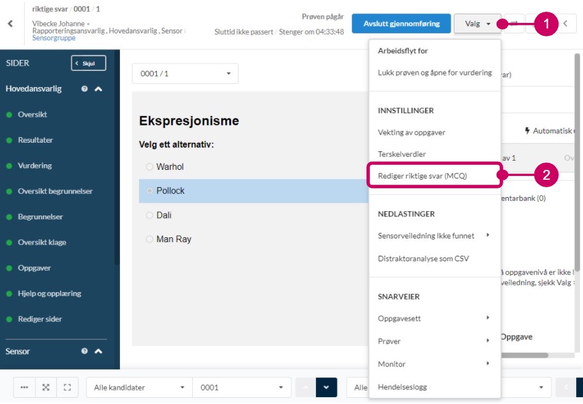Select the Warhol radio option
The height and width of the screenshot is (404, 583).
(x=150, y=167)
